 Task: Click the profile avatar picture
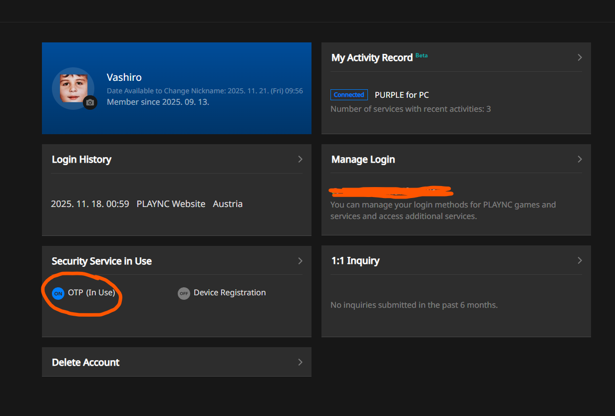(x=73, y=88)
